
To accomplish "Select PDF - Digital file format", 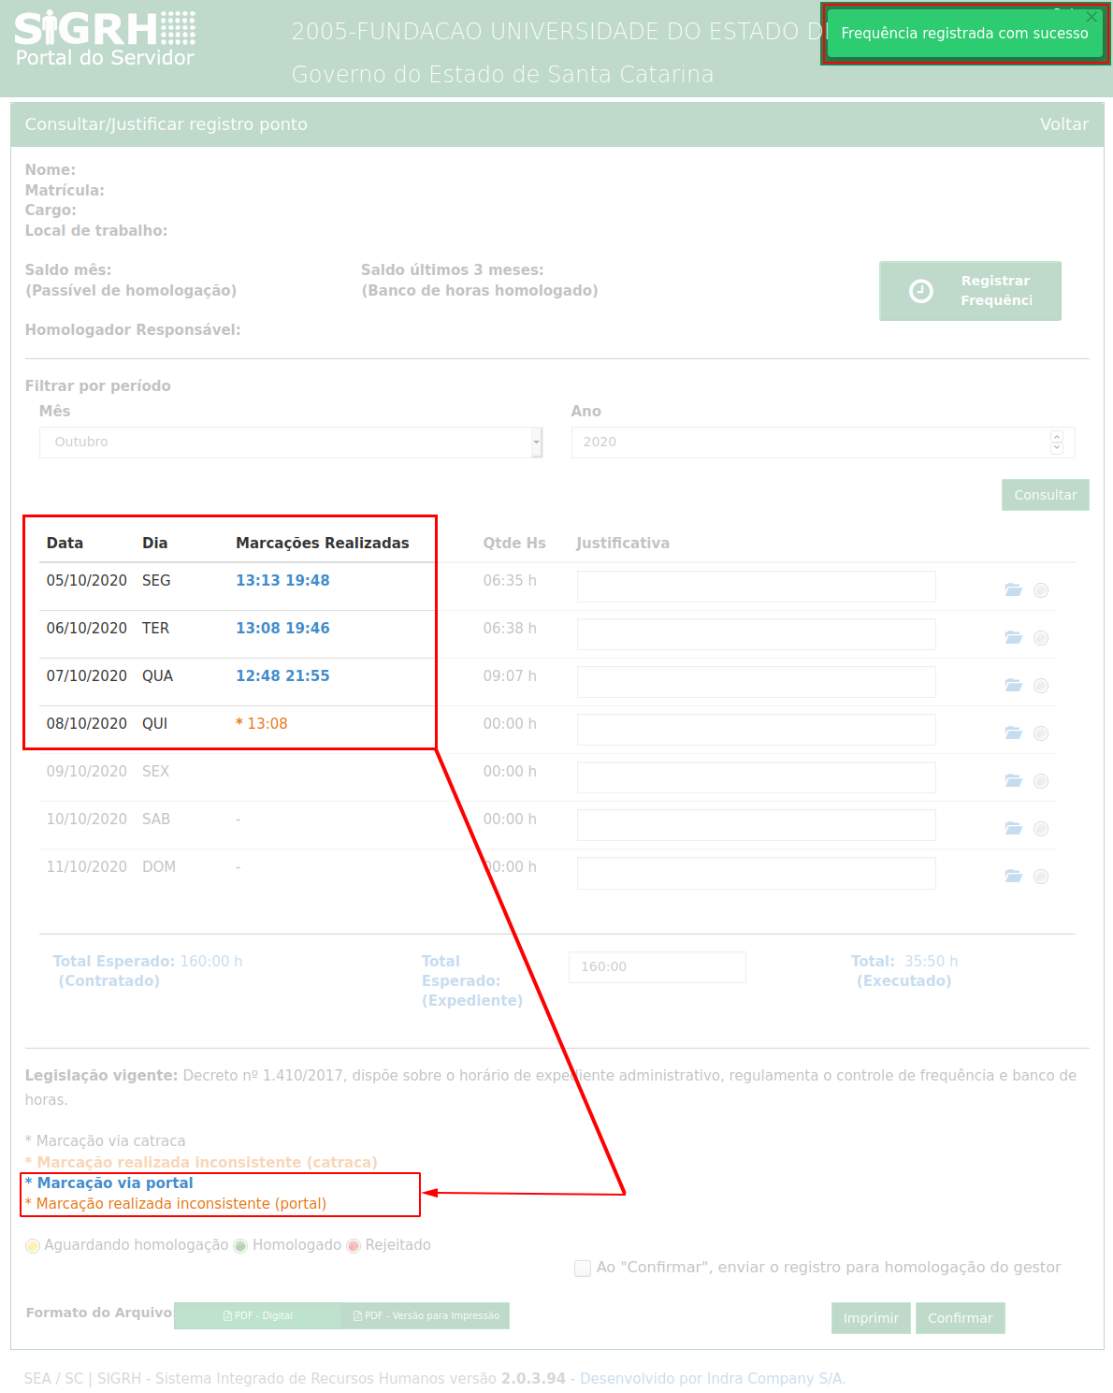I will [258, 1315].
